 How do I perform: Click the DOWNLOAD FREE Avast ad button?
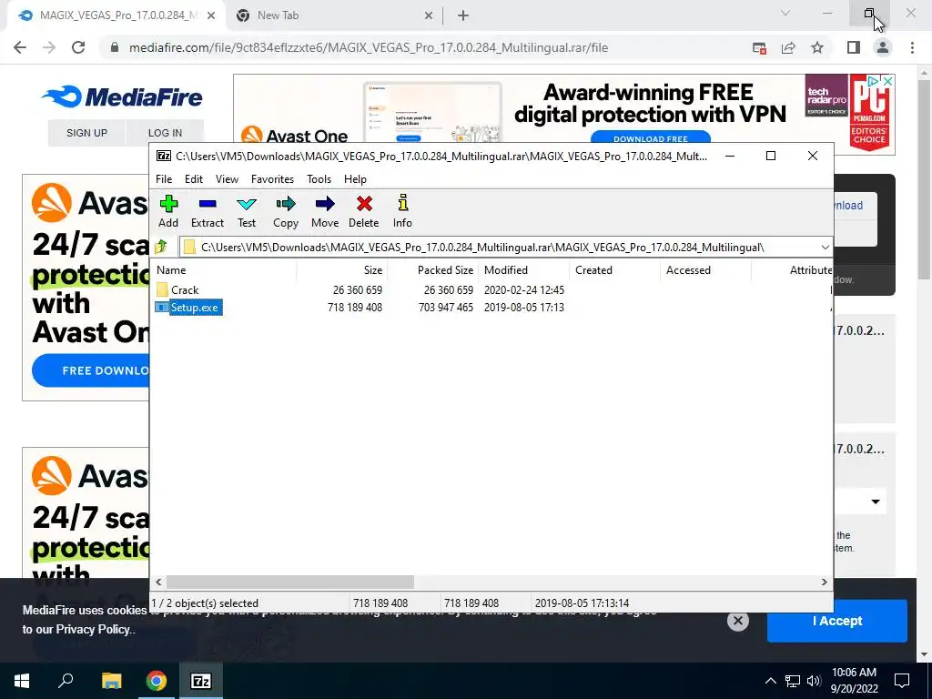coord(650,137)
